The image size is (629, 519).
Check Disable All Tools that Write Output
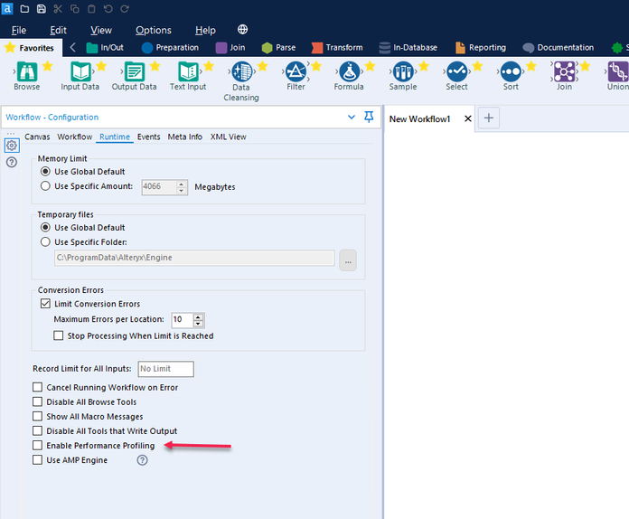pos(37,430)
